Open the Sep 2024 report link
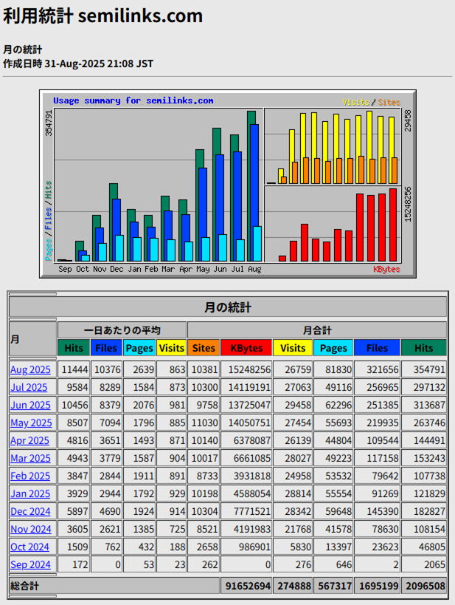This screenshot has width=455, height=605. (29, 565)
